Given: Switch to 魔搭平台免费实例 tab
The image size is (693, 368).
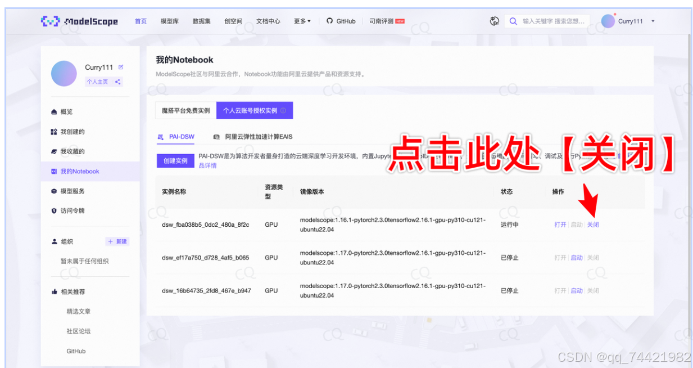Looking at the screenshot, I should tap(185, 111).
